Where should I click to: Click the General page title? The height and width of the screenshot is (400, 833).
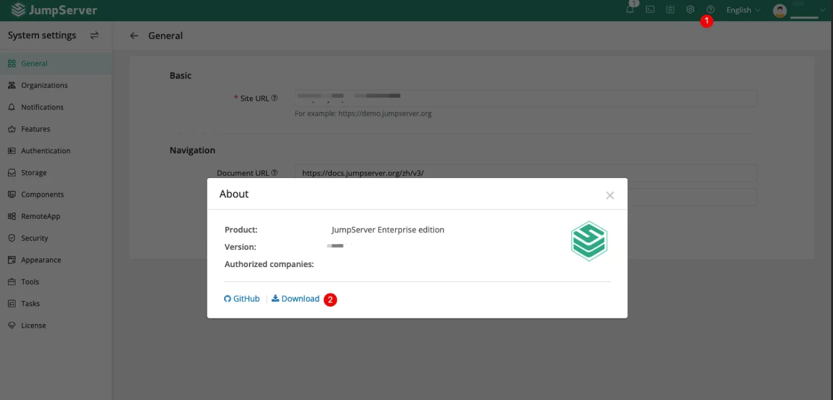tap(165, 36)
